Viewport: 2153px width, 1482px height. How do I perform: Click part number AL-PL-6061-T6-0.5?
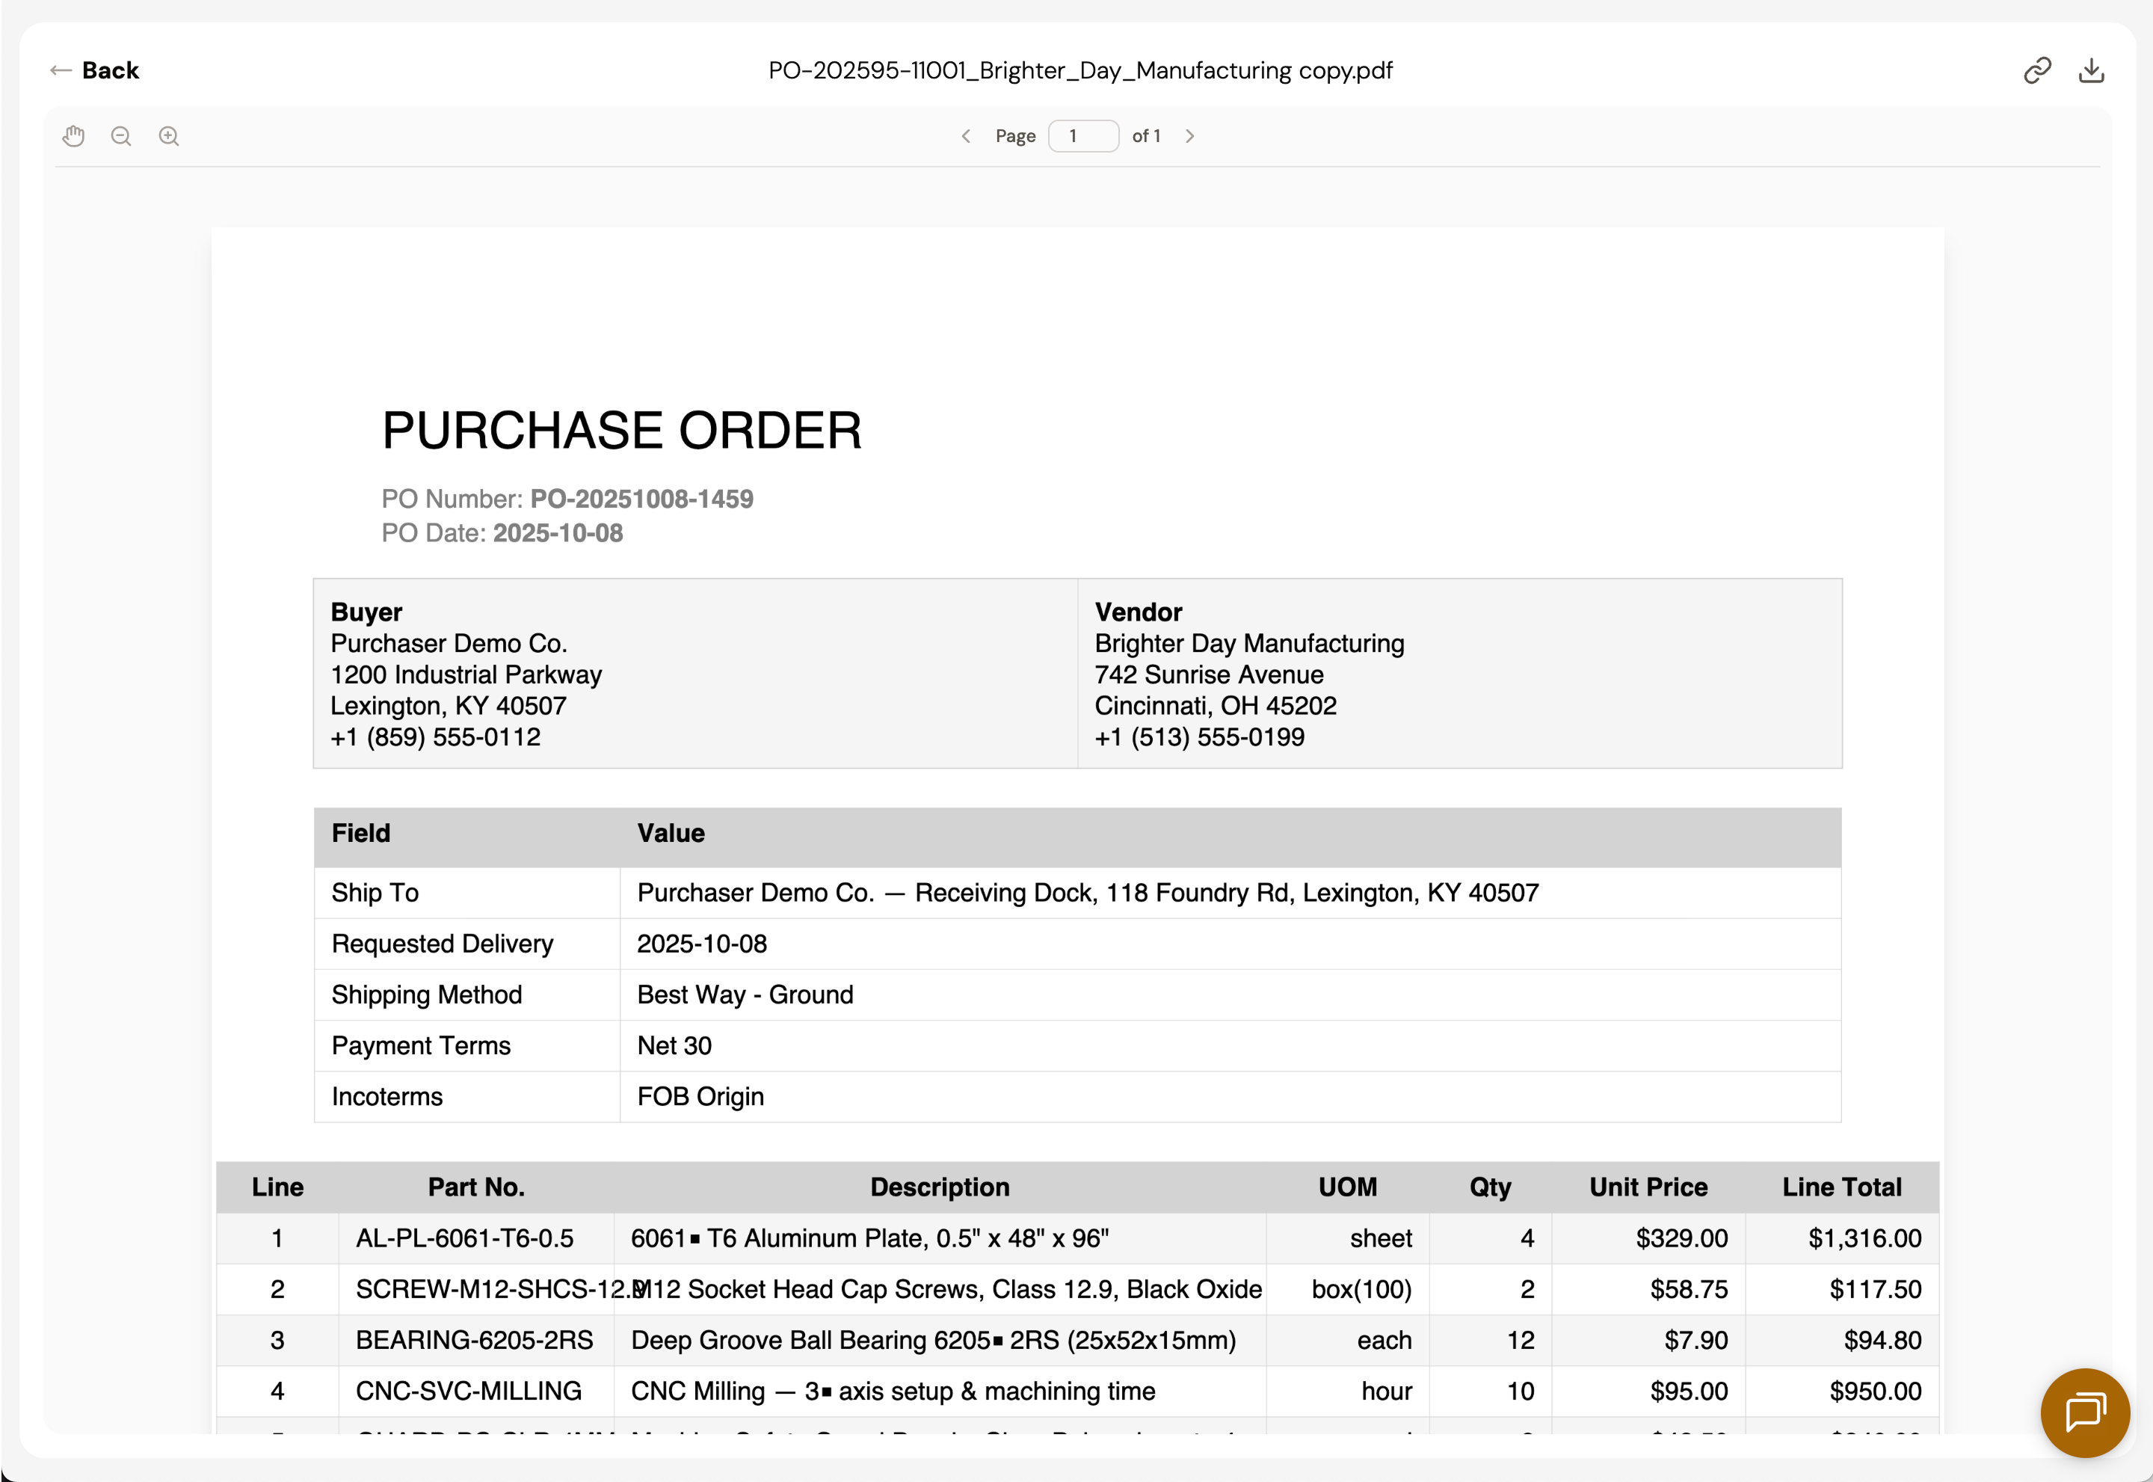point(464,1237)
